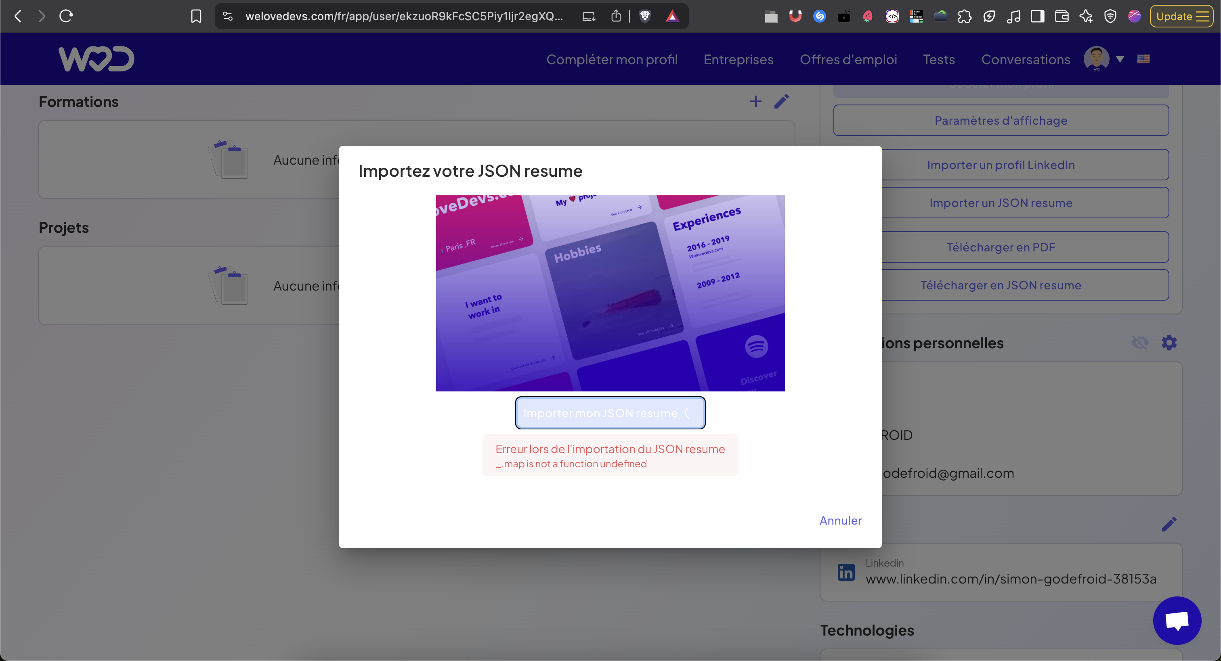Open personal information settings gear
1221x661 pixels.
tap(1169, 343)
